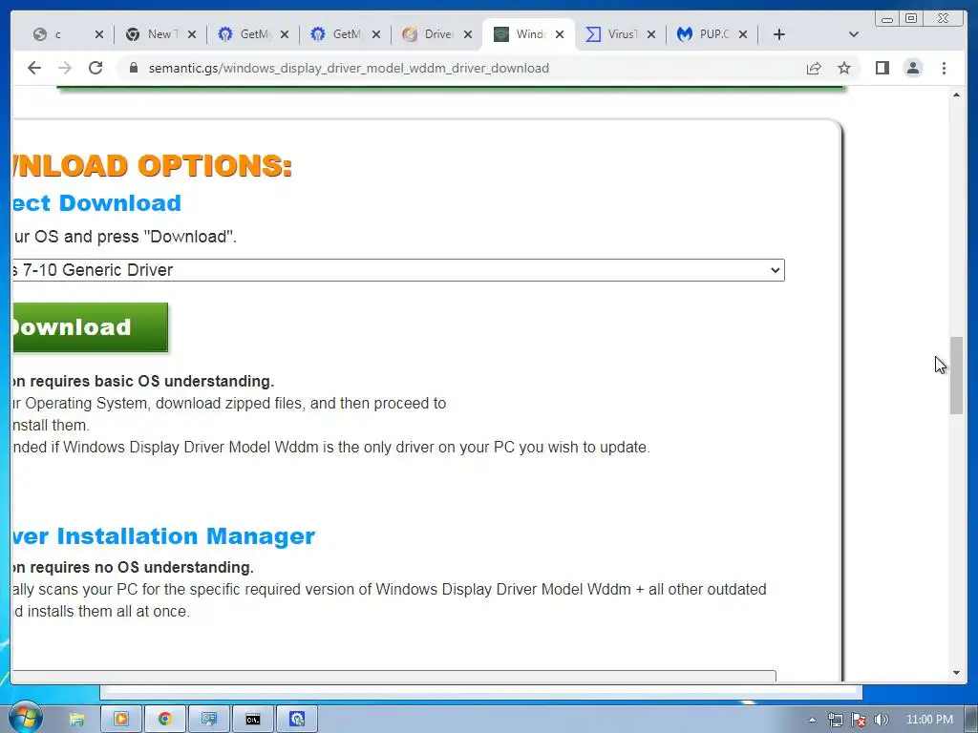Close the PUP.O tab
978x733 pixels.
[743, 34]
